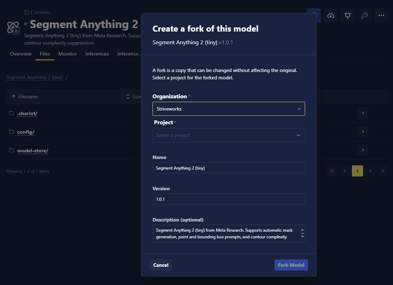Click the 'Create a fork of this model' heading
This screenshot has width=393, height=285.
205,29
